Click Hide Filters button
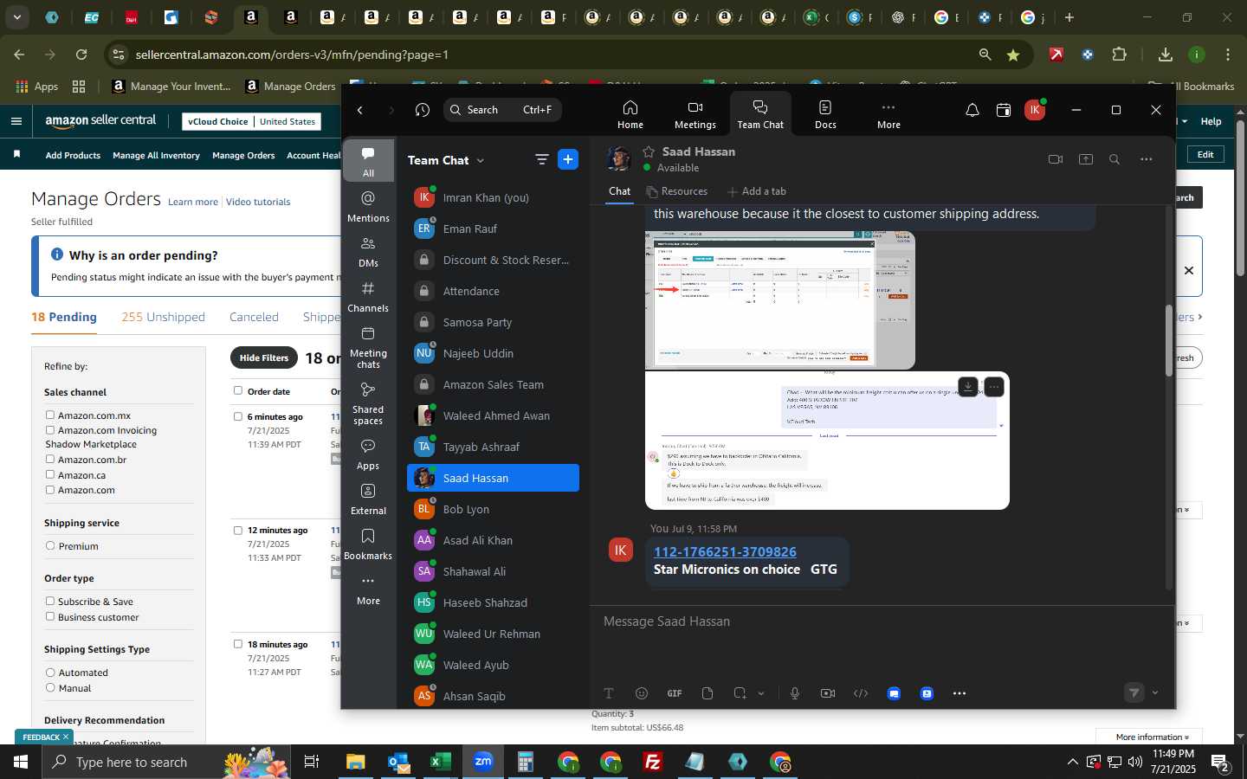Image resolution: width=1247 pixels, height=779 pixels. [264, 357]
